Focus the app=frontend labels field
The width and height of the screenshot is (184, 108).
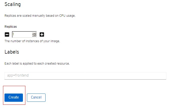[85, 76]
